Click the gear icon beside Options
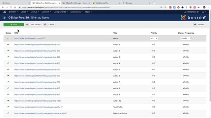 click(x=195, y=25)
